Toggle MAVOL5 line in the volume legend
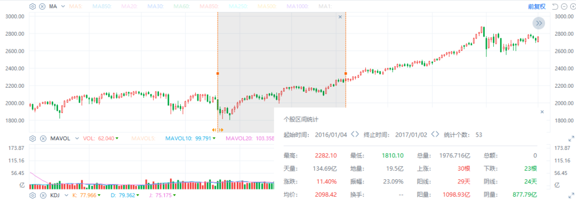Image resolution: width=576 pixels, height=201 pixels. point(144,138)
